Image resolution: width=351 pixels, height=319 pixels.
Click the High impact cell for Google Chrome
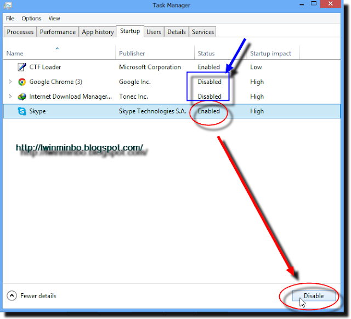(257, 82)
